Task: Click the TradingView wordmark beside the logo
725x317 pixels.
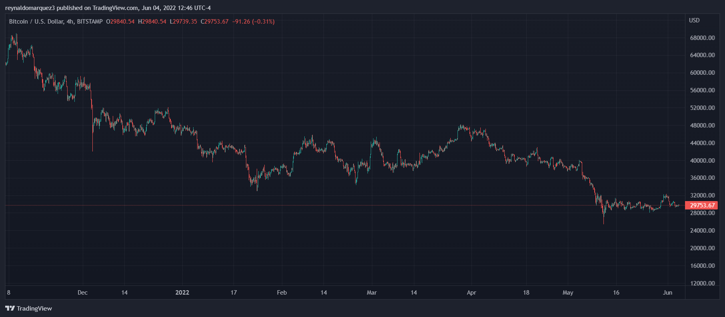Action: [34, 308]
